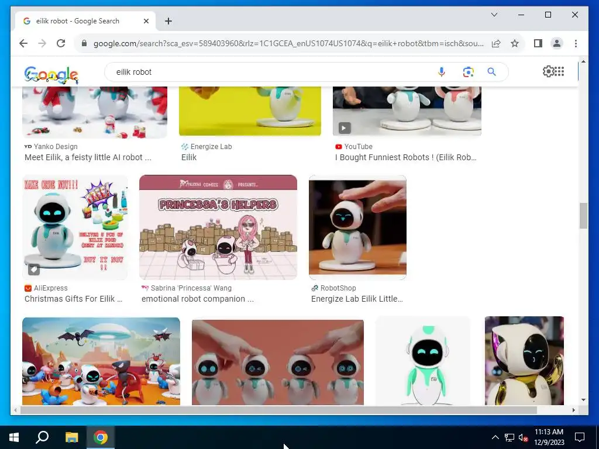Image resolution: width=599 pixels, height=449 pixels.
Task: Open the four Eilik robots pink image
Action: 278,362
